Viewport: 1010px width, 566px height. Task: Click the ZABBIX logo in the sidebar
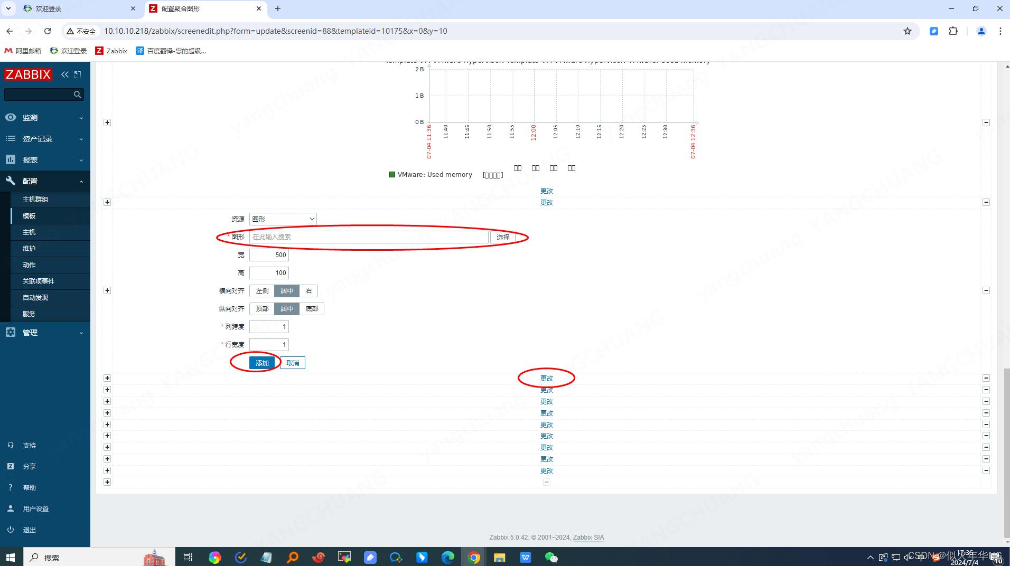[x=28, y=74]
